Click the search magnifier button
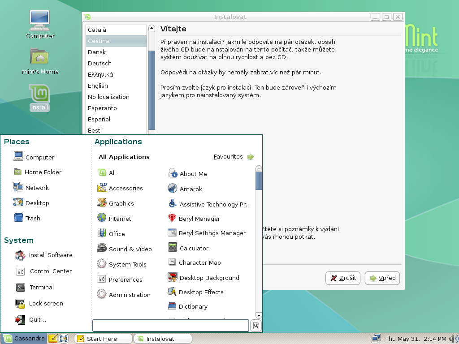The height and width of the screenshot is (344, 459). pos(256,326)
